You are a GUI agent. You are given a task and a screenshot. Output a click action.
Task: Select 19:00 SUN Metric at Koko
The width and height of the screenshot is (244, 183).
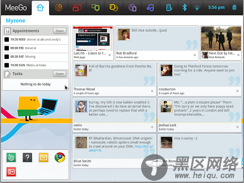35,65
